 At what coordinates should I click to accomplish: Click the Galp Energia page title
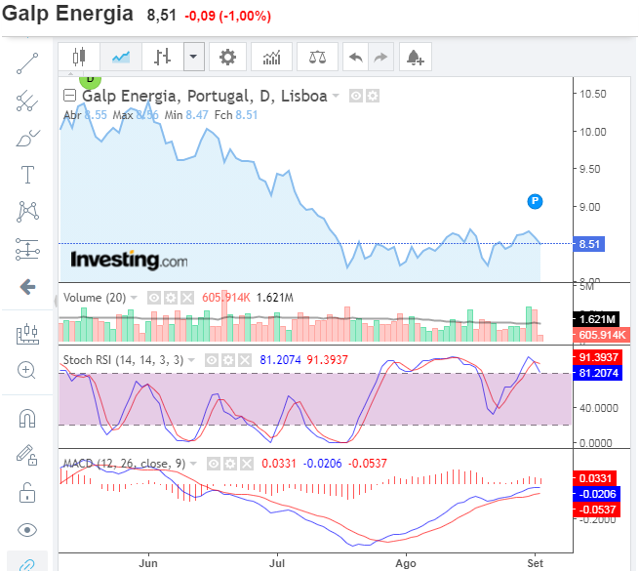point(67,14)
